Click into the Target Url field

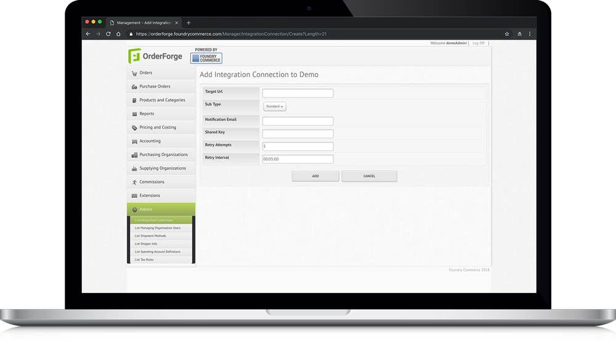coord(298,93)
